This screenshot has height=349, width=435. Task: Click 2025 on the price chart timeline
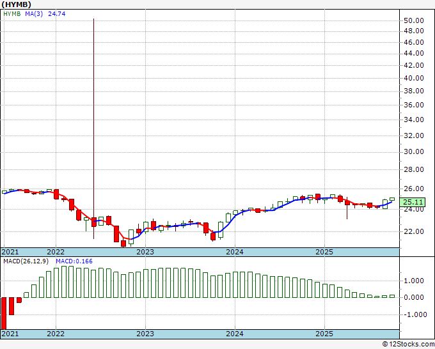pos(324,252)
